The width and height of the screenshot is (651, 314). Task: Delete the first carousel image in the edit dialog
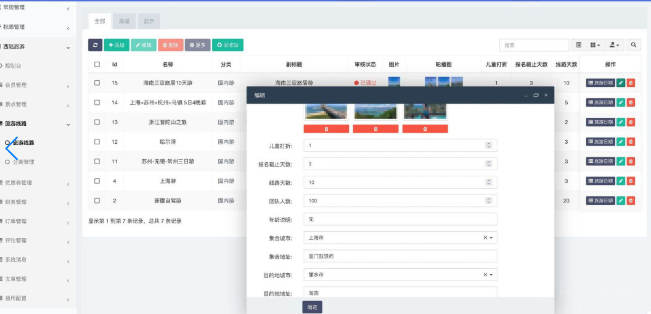(326, 129)
